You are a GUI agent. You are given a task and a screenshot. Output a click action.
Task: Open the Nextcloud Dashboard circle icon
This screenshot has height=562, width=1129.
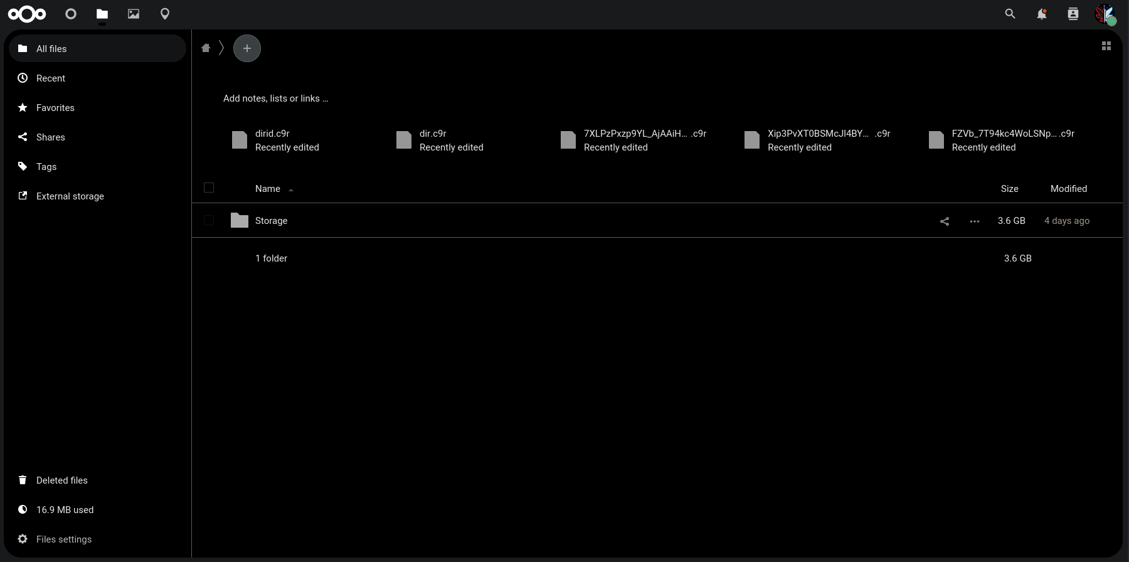[x=71, y=14]
